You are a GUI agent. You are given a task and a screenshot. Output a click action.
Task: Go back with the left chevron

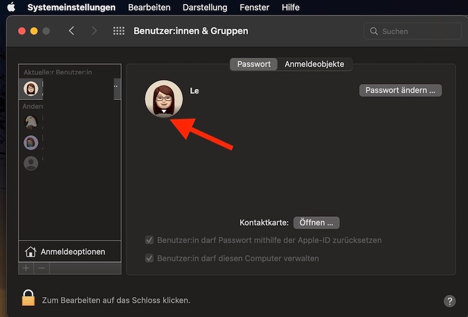pyautogui.click(x=71, y=31)
